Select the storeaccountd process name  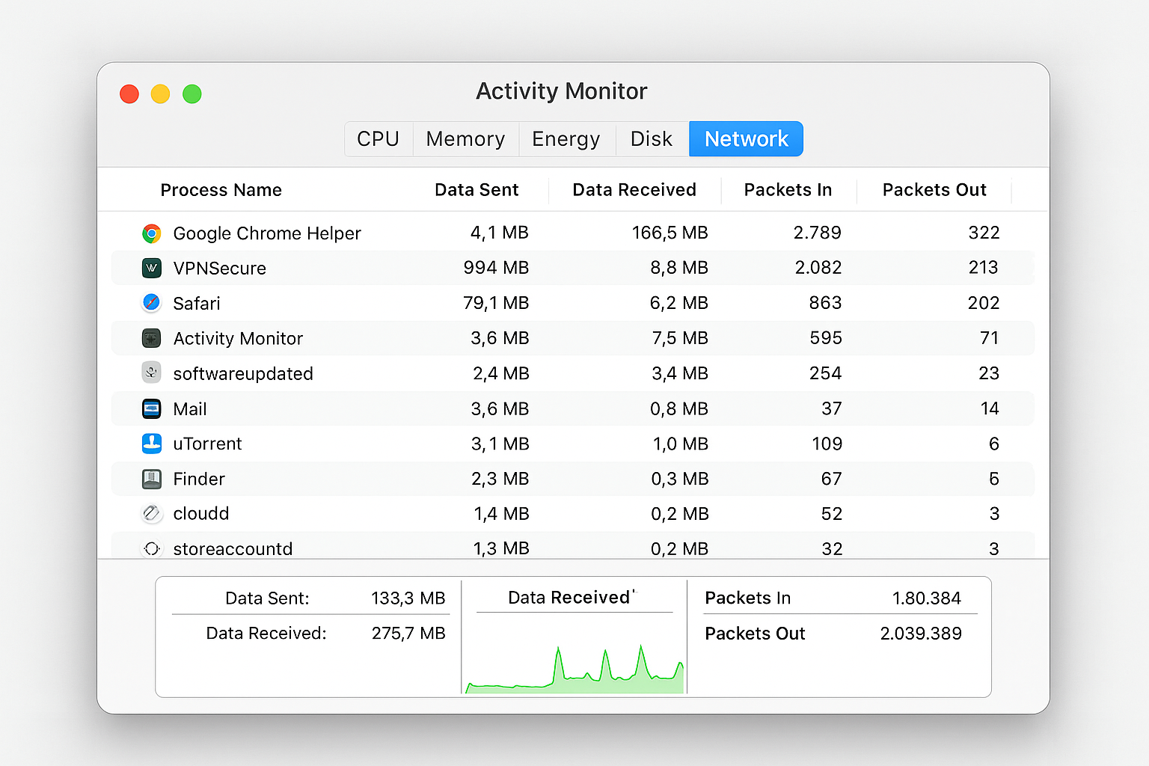(233, 548)
